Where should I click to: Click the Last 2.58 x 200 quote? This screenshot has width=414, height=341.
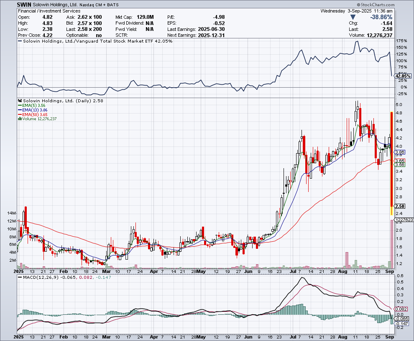(89, 29)
